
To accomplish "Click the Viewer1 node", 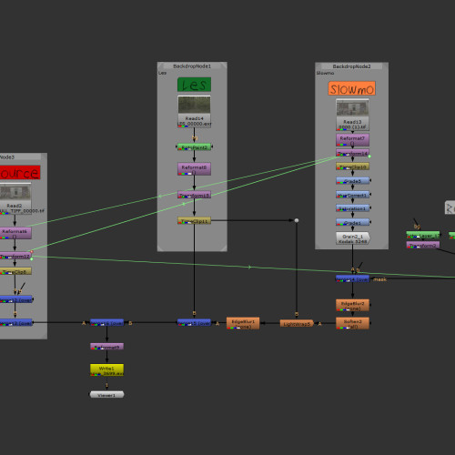I will pyautogui.click(x=106, y=395).
